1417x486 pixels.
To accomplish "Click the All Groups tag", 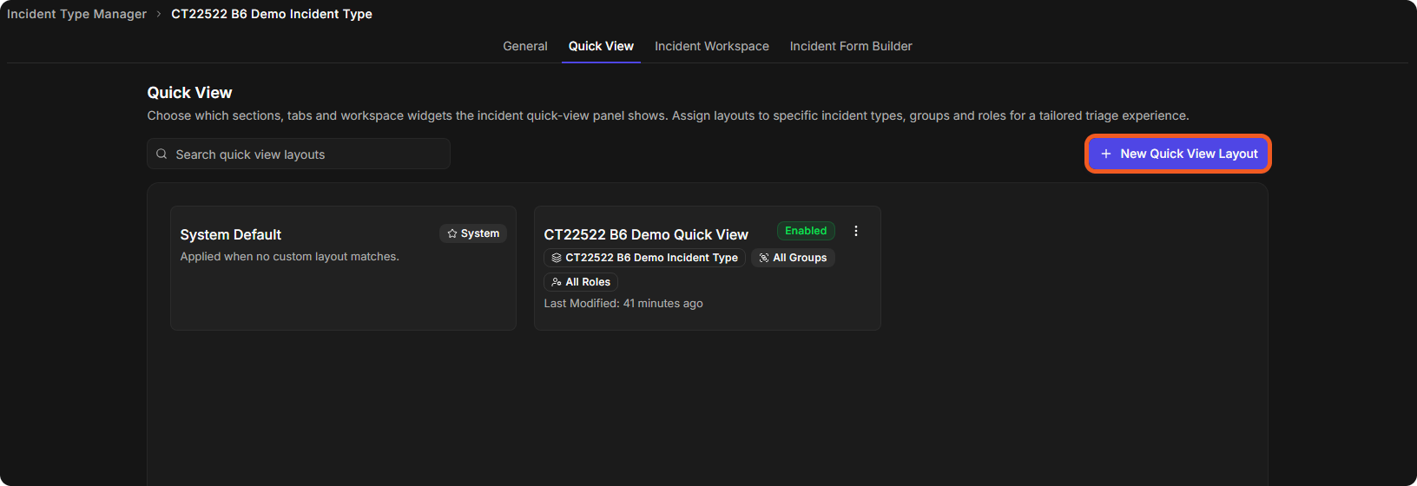I will click(793, 258).
